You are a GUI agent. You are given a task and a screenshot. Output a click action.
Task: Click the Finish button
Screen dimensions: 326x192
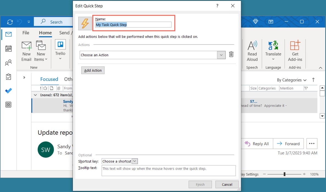pyautogui.click(x=200, y=185)
